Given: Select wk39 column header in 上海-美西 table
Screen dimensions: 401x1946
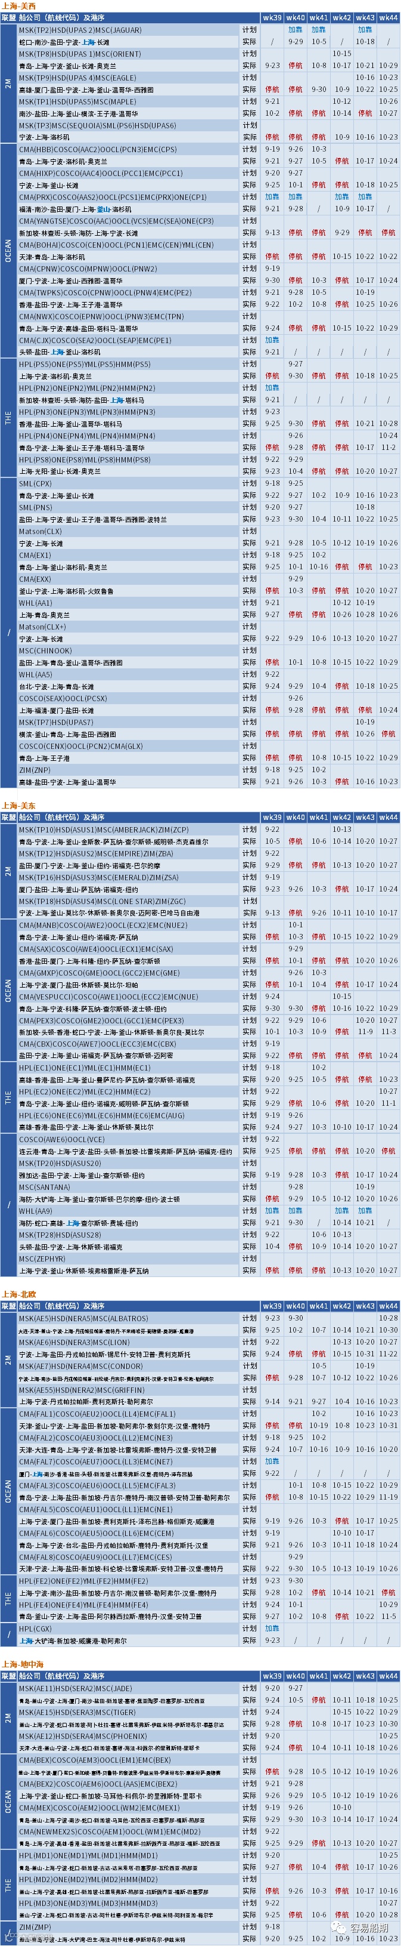Looking at the screenshot, I should pos(272,17).
